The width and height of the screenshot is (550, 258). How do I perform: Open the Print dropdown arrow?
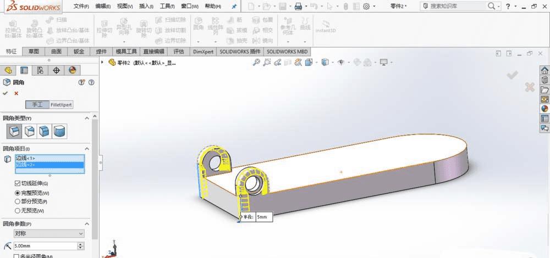pos(306,6)
